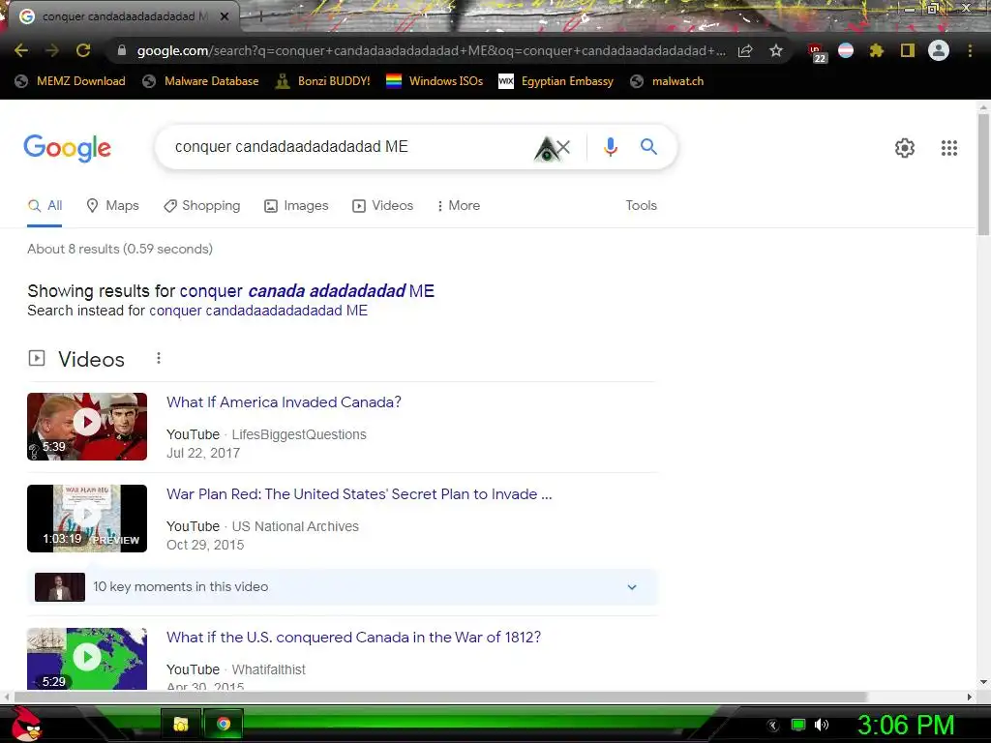
Task: Open the Egyptian Embassy bookmark
Action: coord(556,81)
